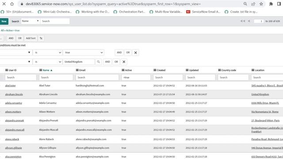Click Active column search box with '=true'
The image size is (283, 159).
[136, 77]
